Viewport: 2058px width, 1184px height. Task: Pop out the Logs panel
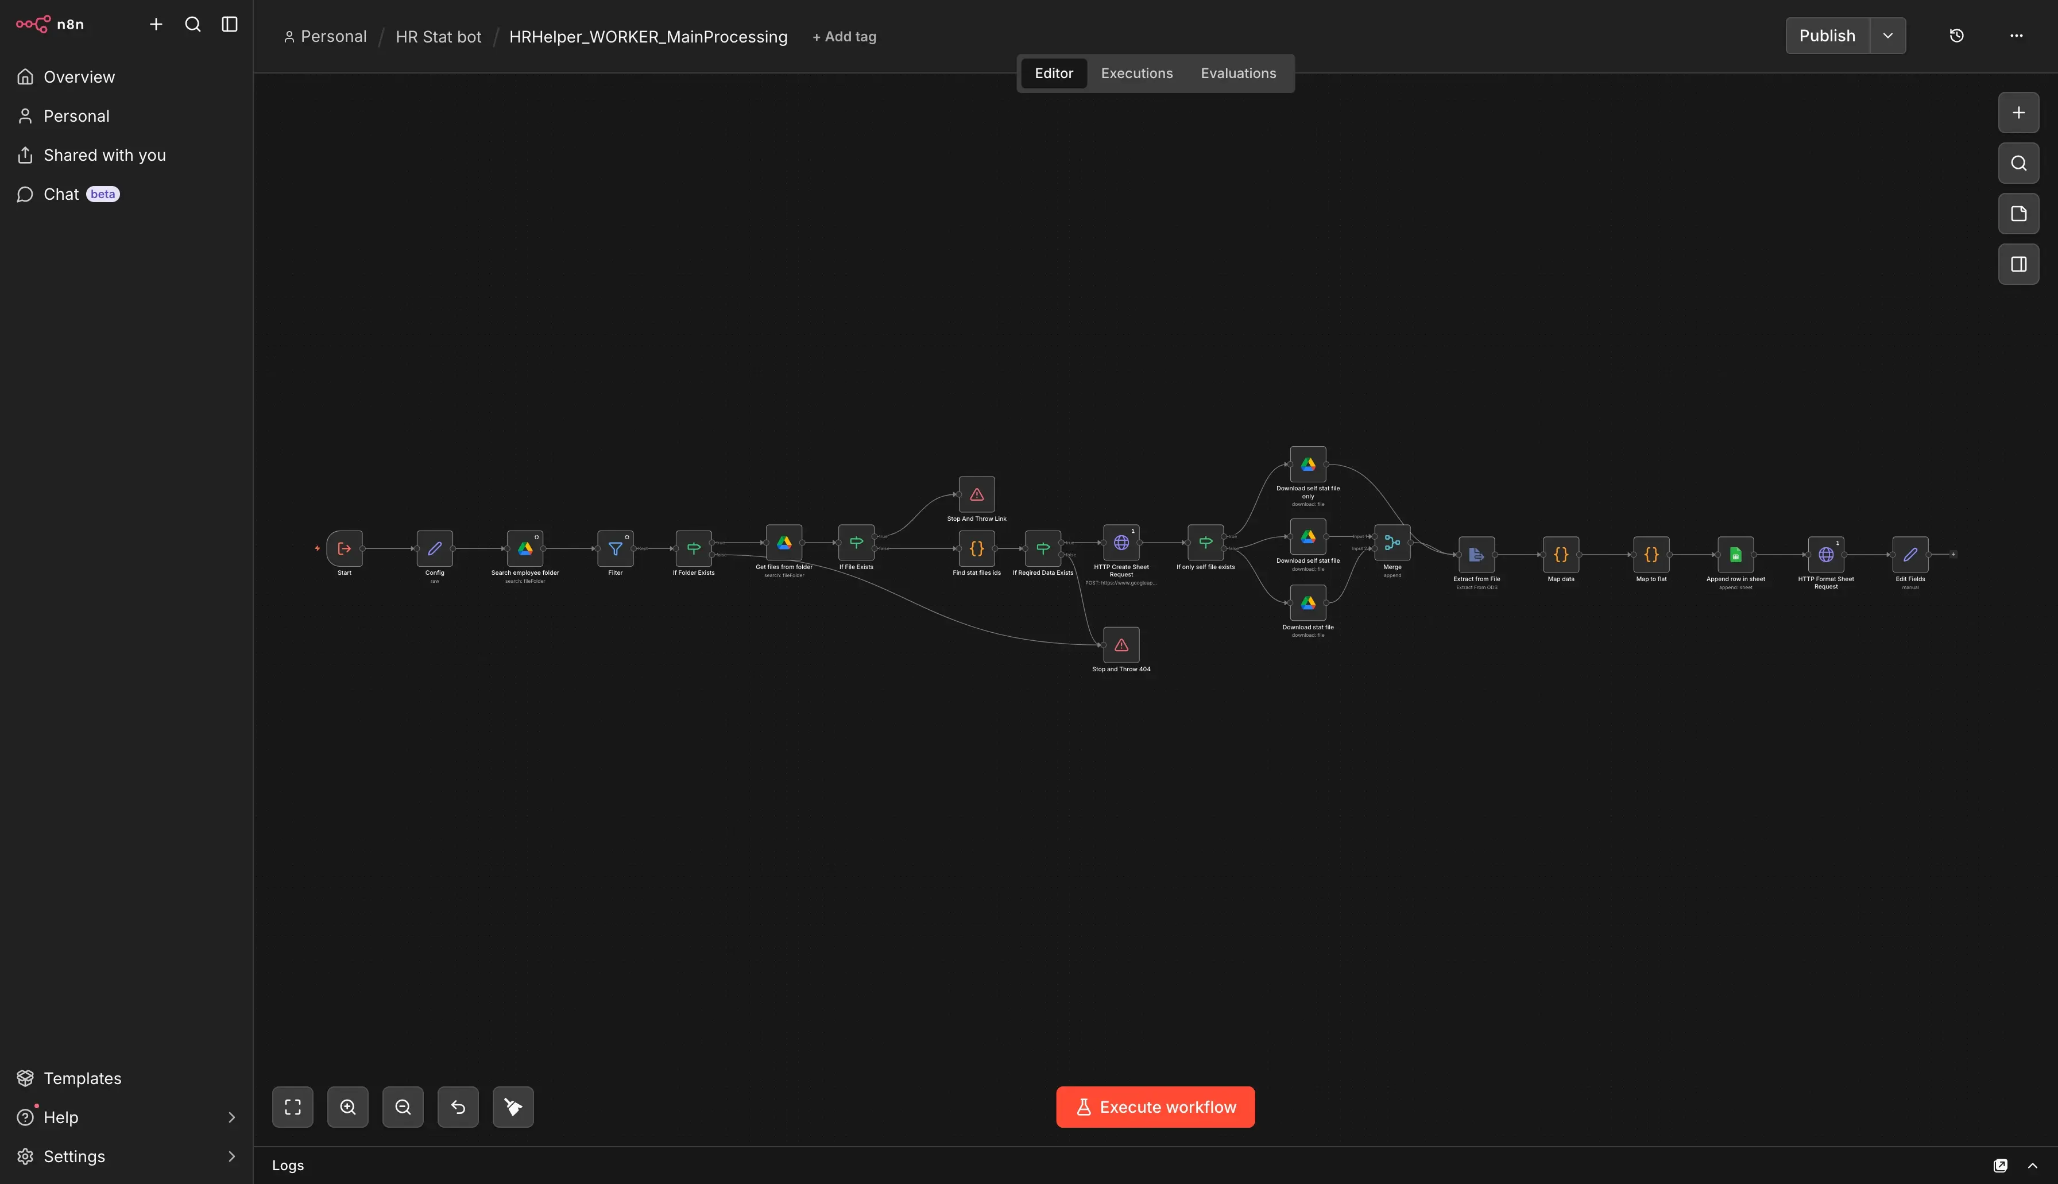[2001, 1165]
